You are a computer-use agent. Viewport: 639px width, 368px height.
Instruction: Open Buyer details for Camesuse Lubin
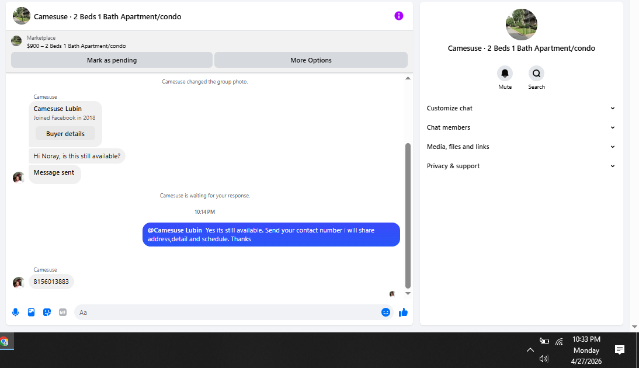point(65,134)
